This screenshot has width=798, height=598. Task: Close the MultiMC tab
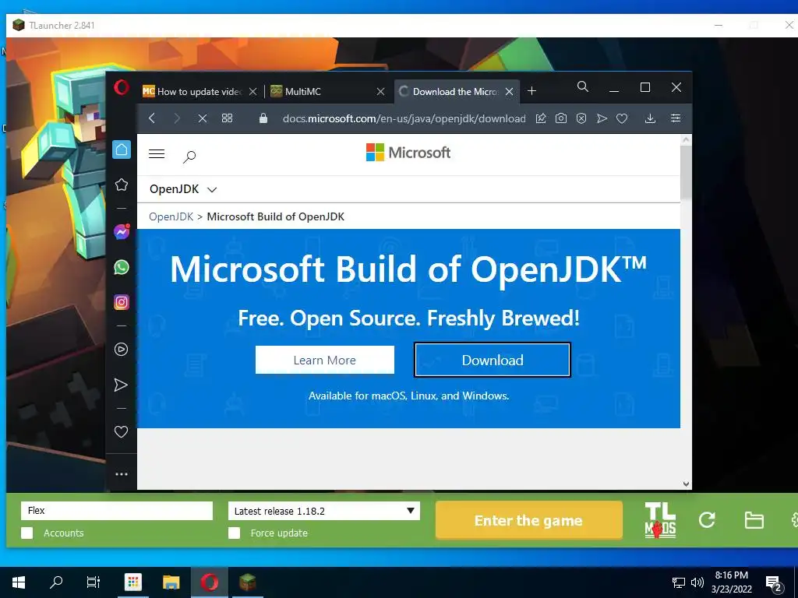[x=380, y=92]
